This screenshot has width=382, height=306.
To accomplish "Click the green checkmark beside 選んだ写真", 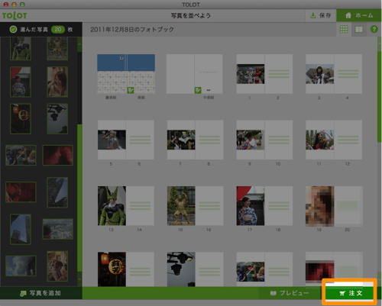I will click(x=13, y=29).
